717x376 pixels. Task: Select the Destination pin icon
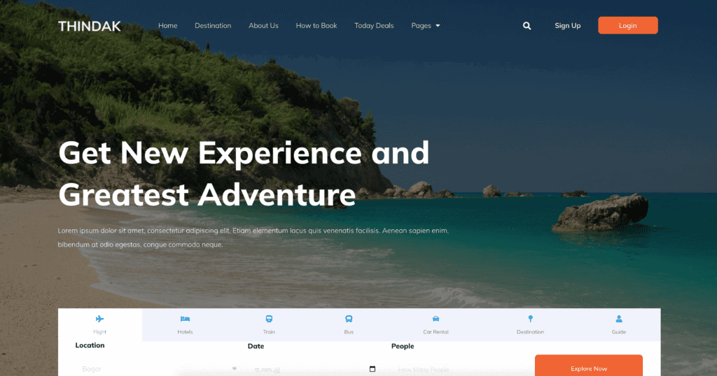531,319
